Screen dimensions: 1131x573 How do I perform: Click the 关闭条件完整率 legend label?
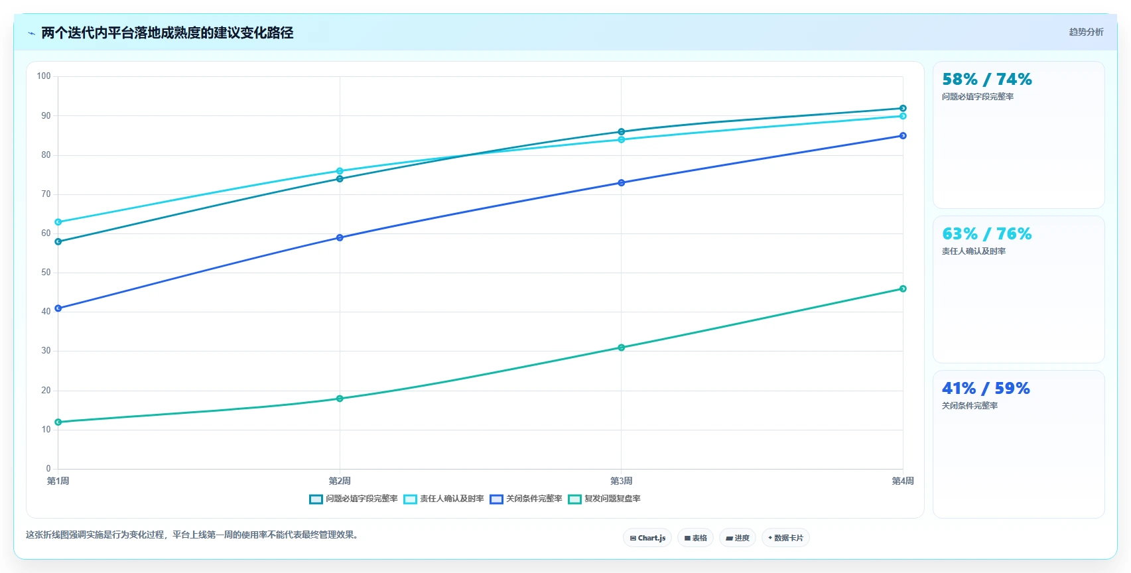pyautogui.click(x=534, y=499)
